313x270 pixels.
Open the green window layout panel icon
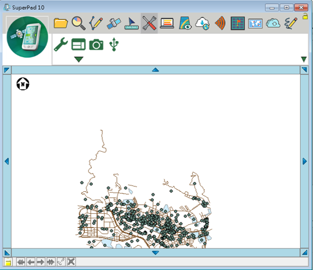click(78, 45)
